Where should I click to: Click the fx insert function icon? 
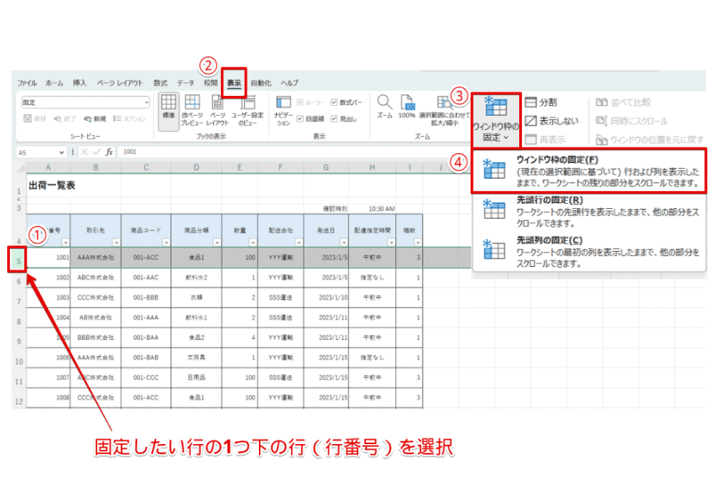[109, 151]
